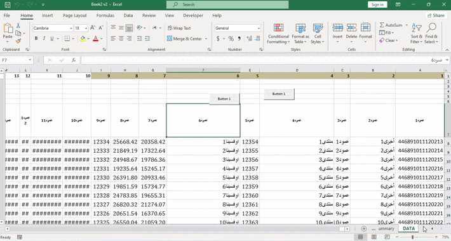Click the Format Painter brush icon

(x=18, y=41)
